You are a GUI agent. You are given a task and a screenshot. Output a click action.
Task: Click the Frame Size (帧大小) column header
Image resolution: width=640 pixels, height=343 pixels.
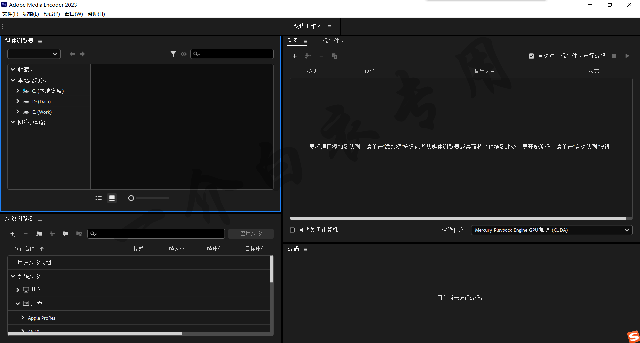click(176, 249)
